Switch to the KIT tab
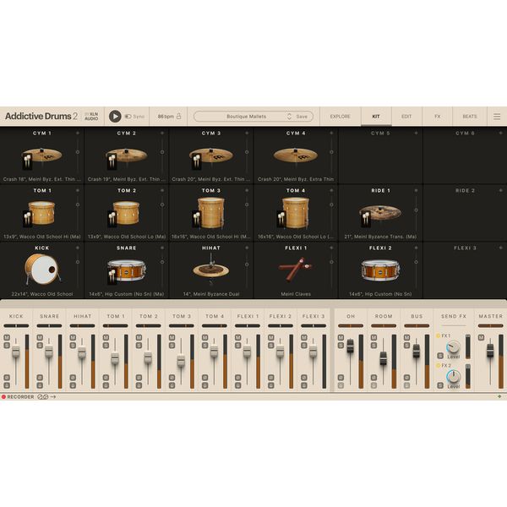Screen dimensions: 507x507 (376, 117)
